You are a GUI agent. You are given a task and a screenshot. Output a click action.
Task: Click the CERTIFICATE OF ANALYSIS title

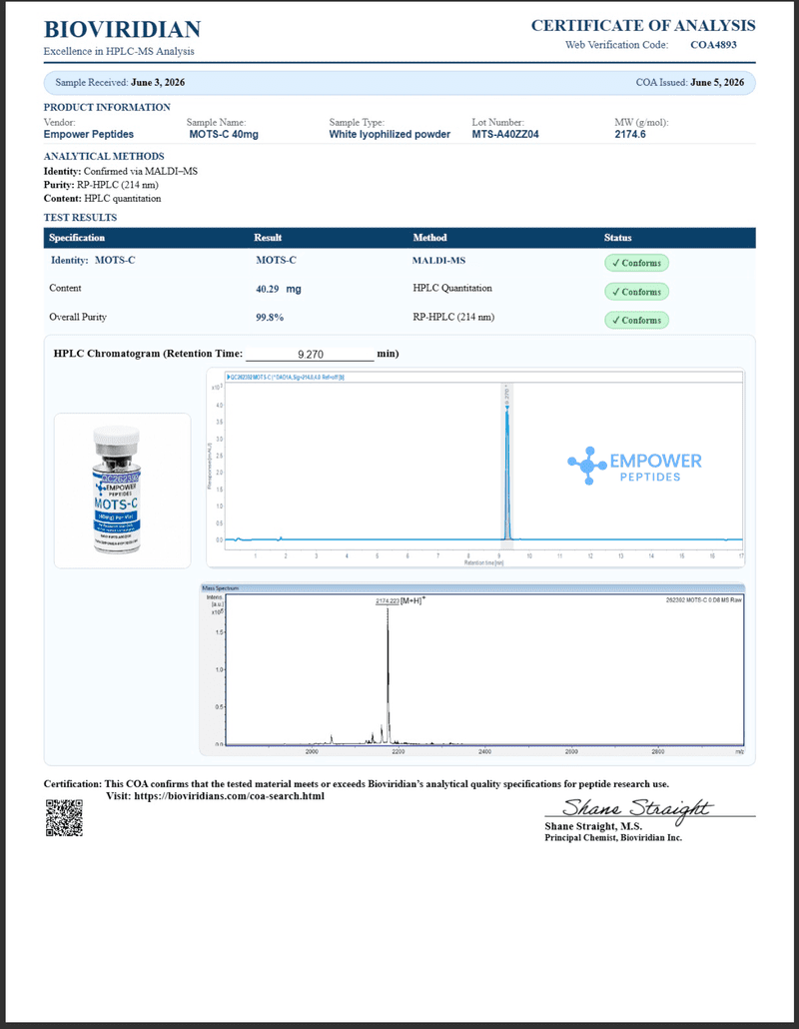tap(643, 26)
